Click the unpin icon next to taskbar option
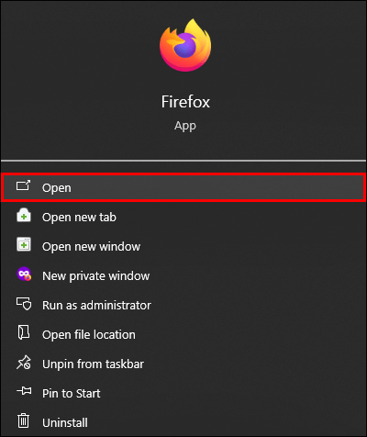The image size is (367, 437). (x=24, y=362)
